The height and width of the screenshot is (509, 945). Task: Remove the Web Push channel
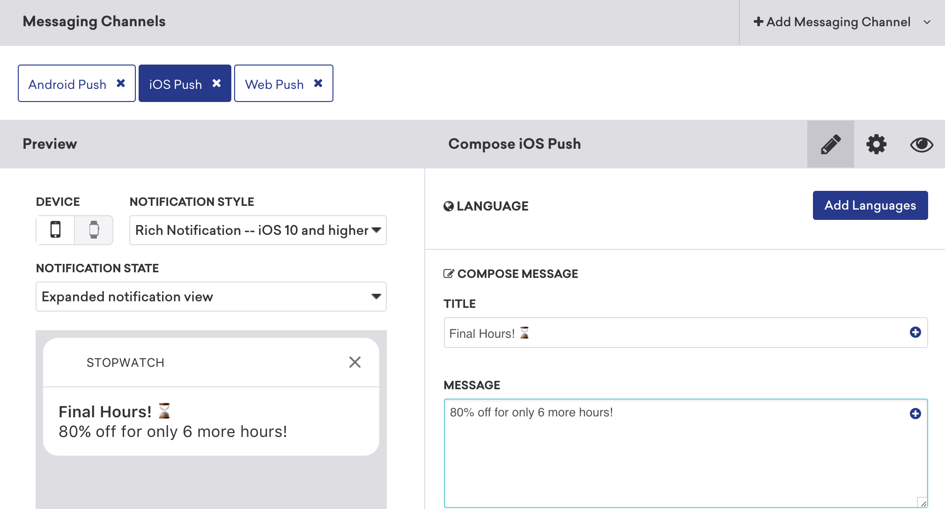click(x=318, y=83)
